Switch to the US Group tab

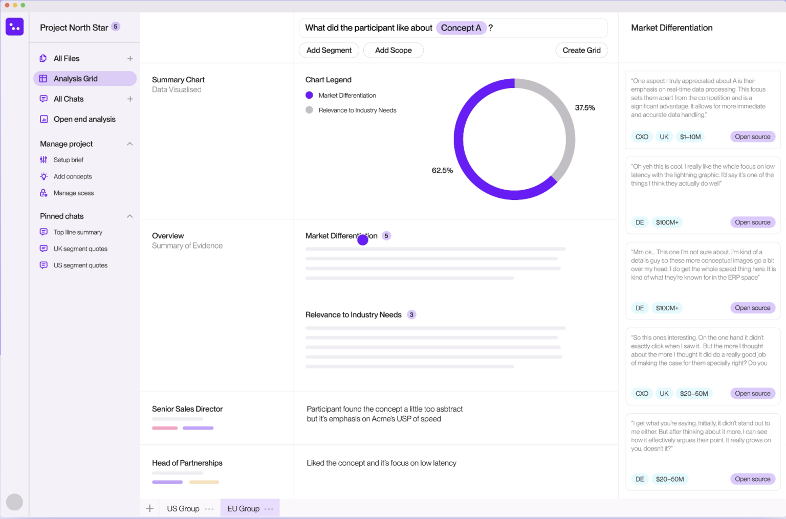183,508
